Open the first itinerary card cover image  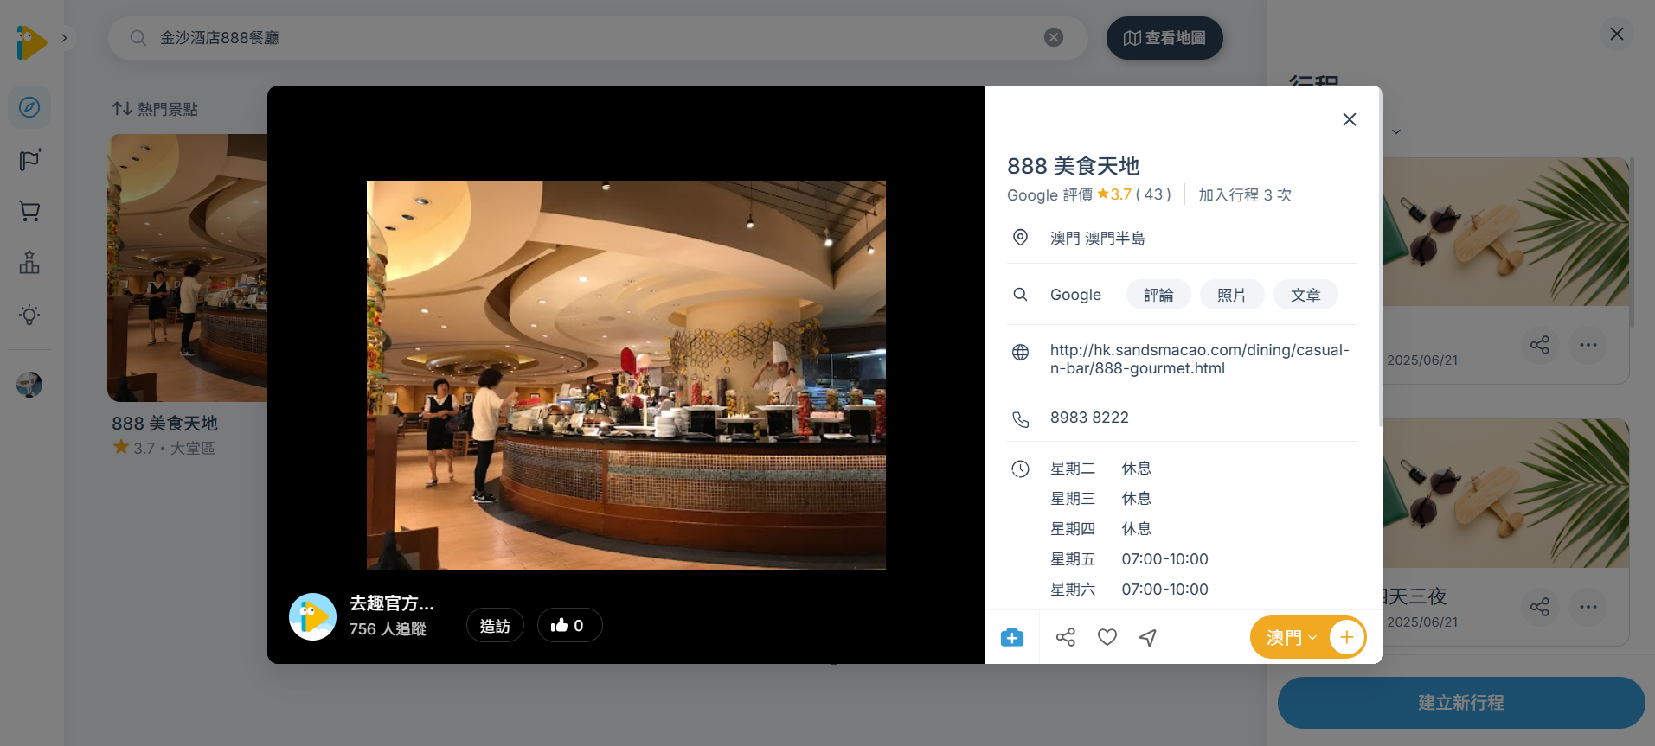click(x=1506, y=232)
